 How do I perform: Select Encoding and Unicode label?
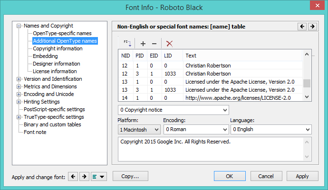pyautogui.click(x=49, y=94)
